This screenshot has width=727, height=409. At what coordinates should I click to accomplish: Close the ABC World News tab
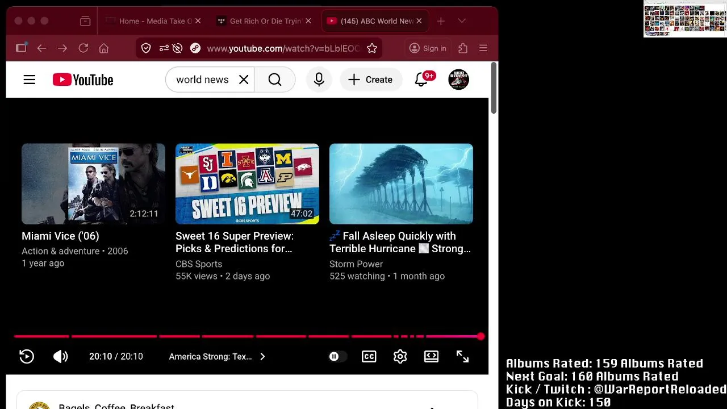pos(419,21)
